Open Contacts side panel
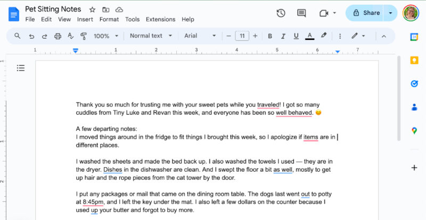This screenshot has width=426, height=220. (x=414, y=107)
